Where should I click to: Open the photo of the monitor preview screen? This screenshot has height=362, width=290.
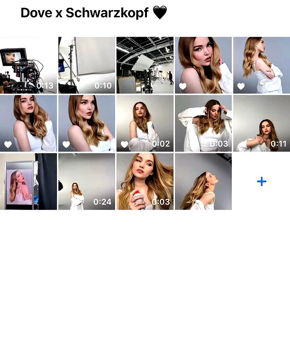point(28,181)
